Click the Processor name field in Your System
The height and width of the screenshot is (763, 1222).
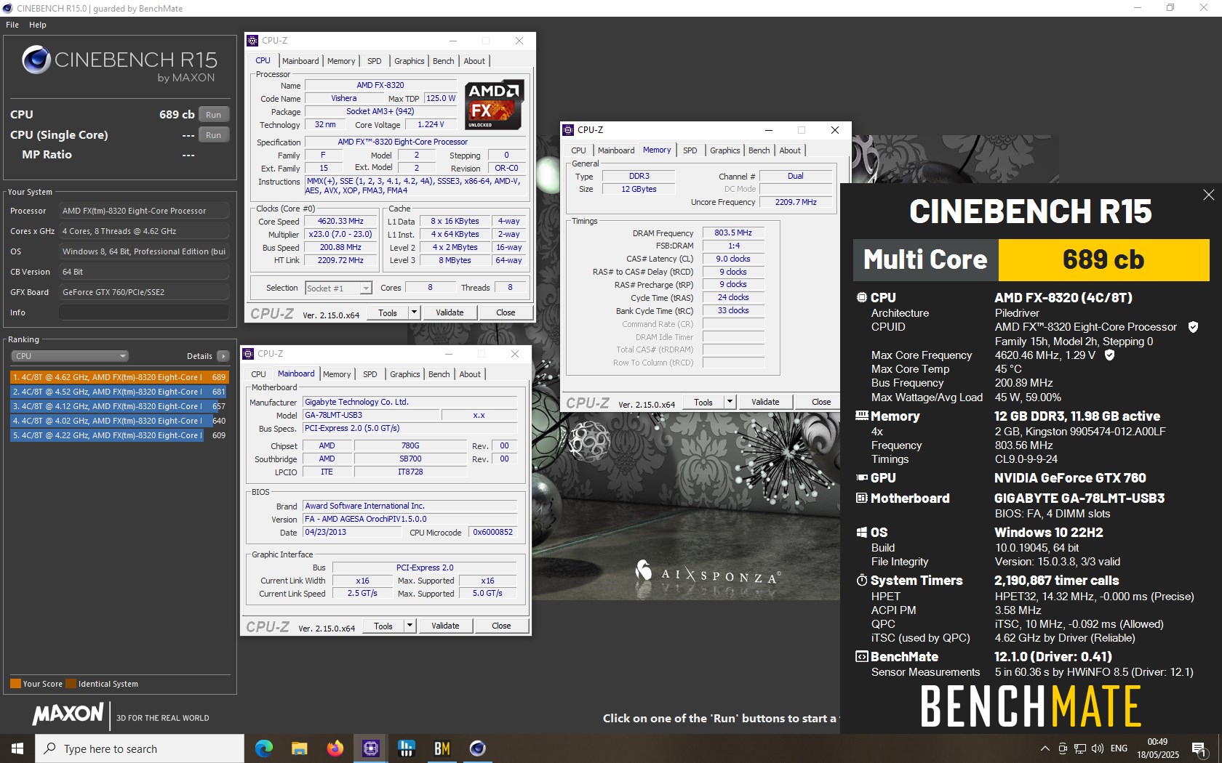(144, 211)
